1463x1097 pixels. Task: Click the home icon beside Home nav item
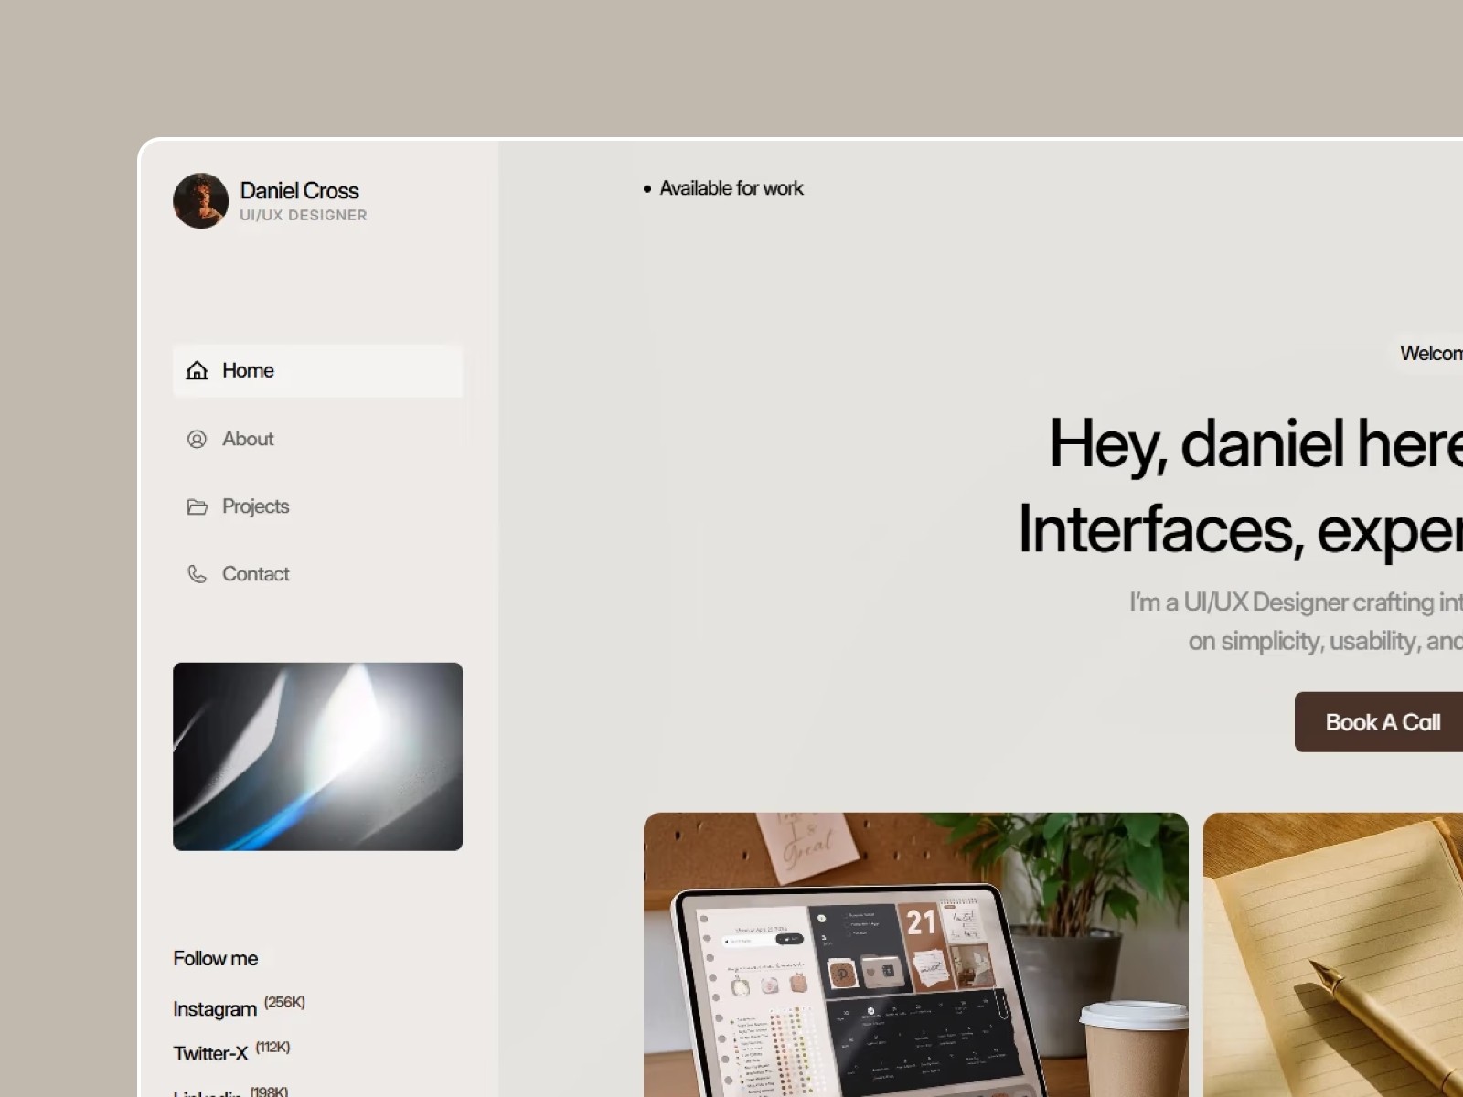tap(198, 371)
